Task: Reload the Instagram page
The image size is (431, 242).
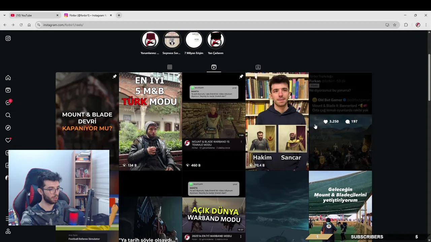Action: pyautogui.click(x=21, y=25)
